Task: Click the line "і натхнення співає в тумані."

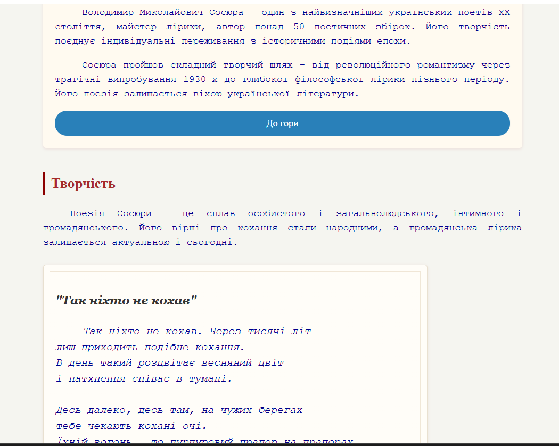Action: (144, 379)
